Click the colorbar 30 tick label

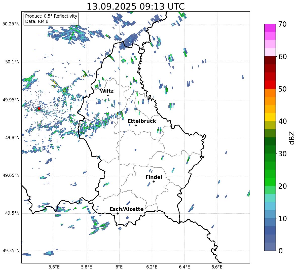(x=282, y=154)
